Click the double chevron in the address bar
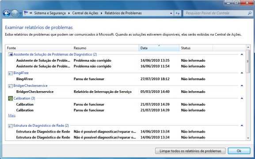The height and width of the screenshot is (159, 255). (31, 13)
